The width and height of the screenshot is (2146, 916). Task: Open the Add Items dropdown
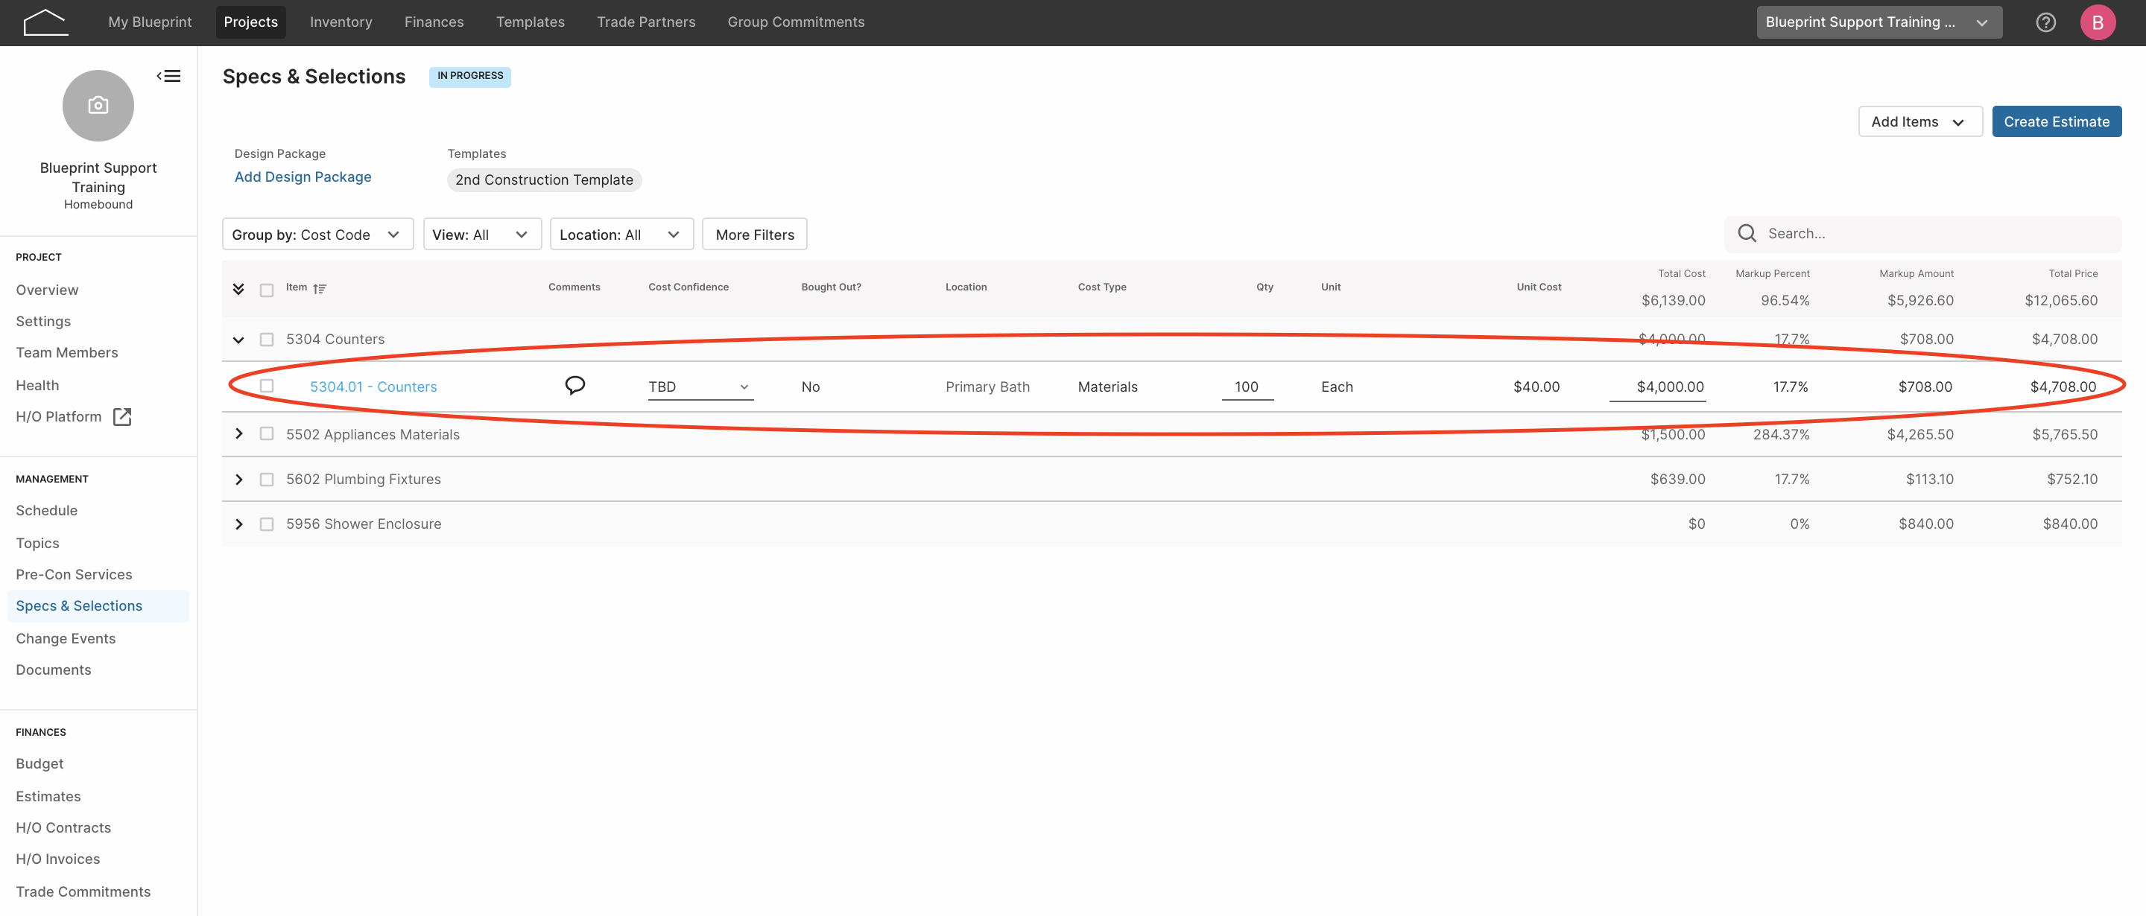1919,121
